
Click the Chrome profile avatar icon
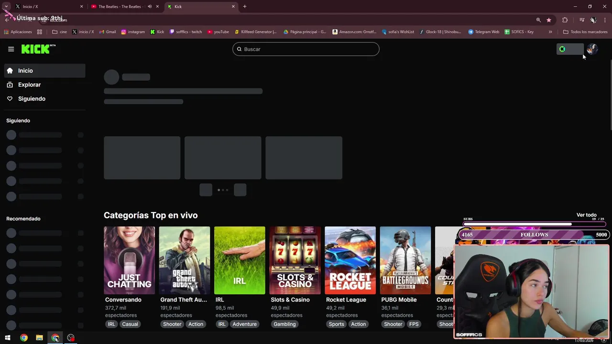click(x=593, y=20)
